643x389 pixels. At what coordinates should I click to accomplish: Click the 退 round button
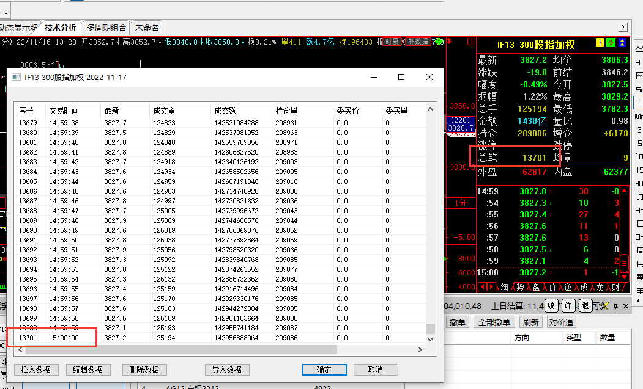(x=585, y=305)
